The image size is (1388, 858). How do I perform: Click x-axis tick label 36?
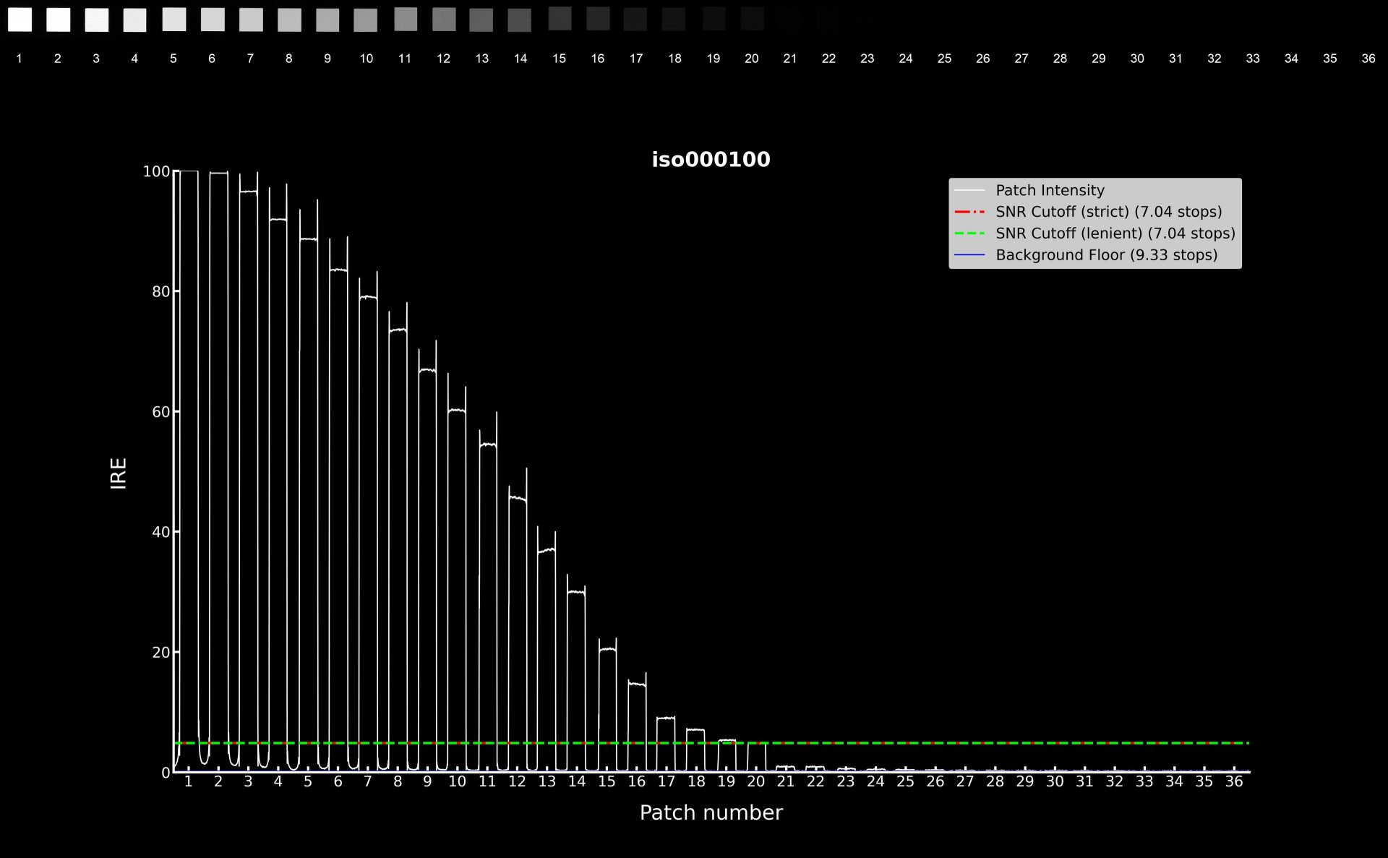tap(1233, 781)
